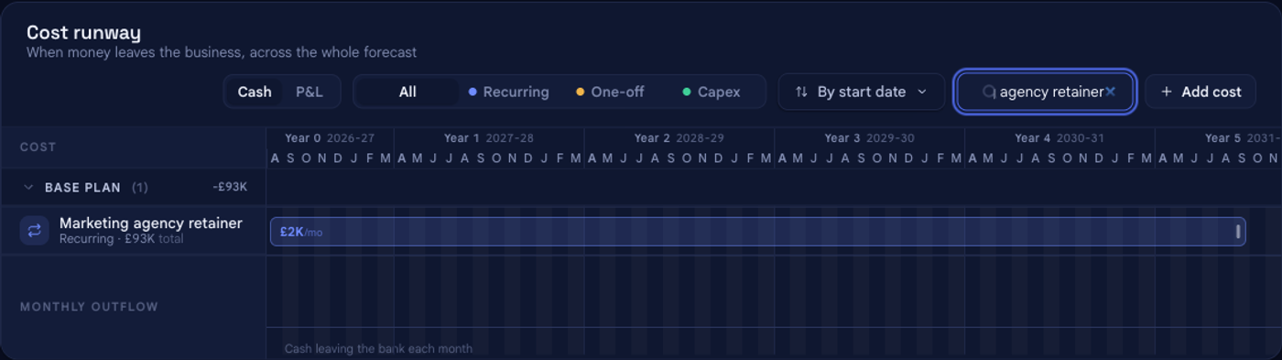Select the All filter

(407, 92)
